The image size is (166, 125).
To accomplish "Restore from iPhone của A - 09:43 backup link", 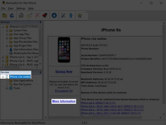I will coord(112,106).
